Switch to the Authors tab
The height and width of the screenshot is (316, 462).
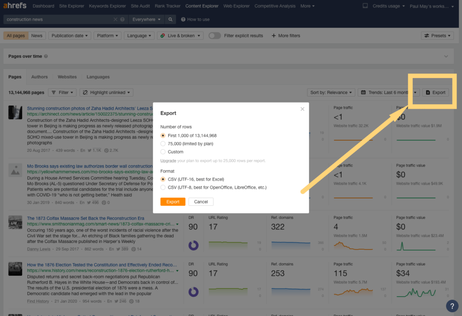click(39, 77)
